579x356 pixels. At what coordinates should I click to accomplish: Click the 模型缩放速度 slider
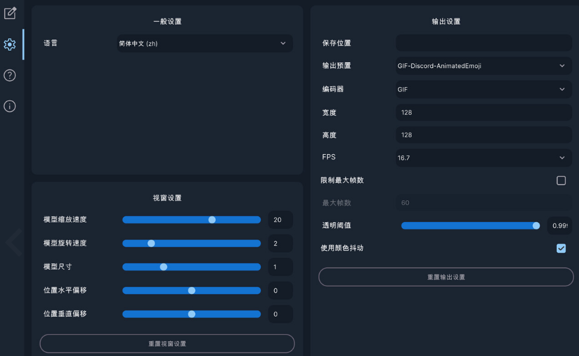(191, 220)
